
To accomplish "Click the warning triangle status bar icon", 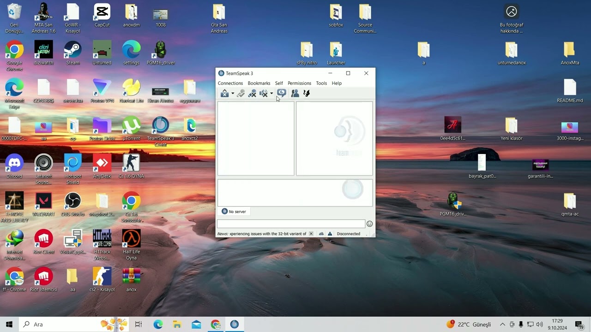I will click(330, 234).
